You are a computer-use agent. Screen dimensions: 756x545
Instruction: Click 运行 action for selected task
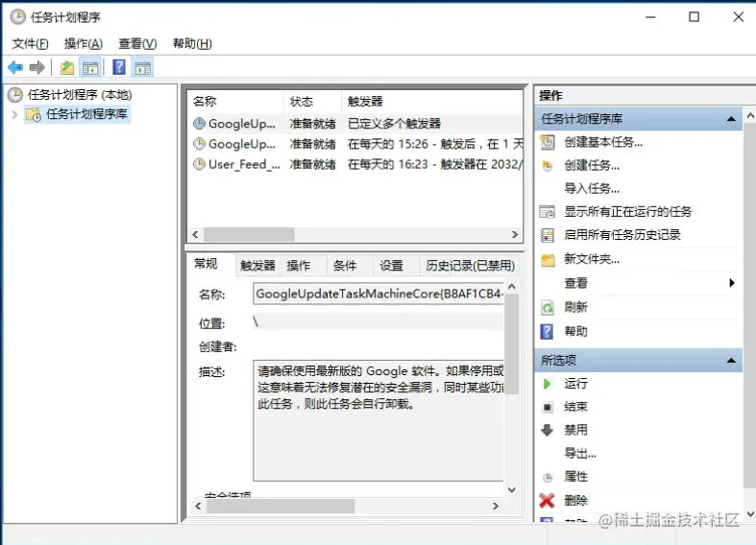tap(575, 384)
